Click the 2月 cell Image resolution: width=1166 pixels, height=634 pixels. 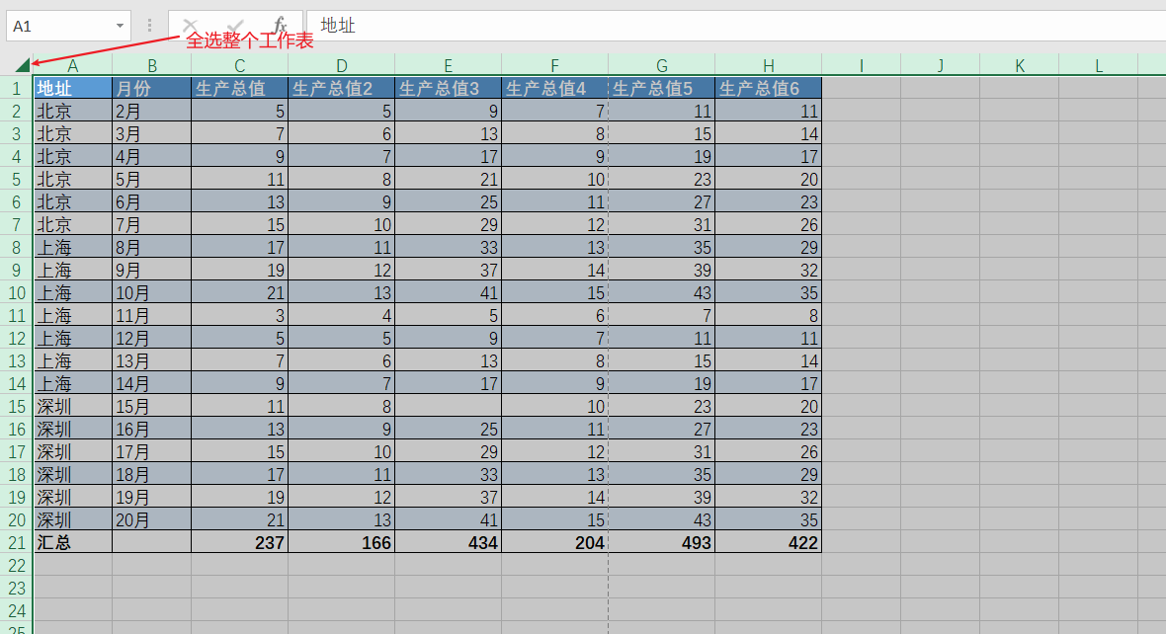click(152, 111)
